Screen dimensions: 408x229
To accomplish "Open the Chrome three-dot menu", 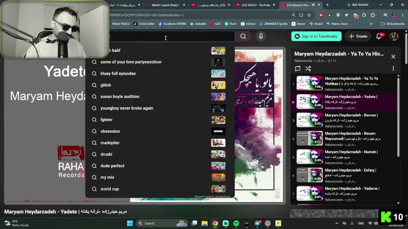I will point(402,15).
